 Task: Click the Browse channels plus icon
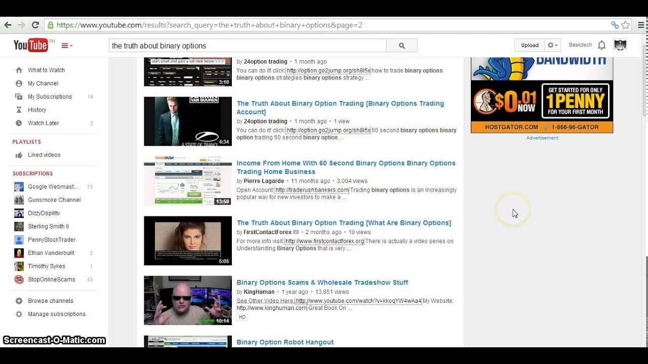click(19, 301)
